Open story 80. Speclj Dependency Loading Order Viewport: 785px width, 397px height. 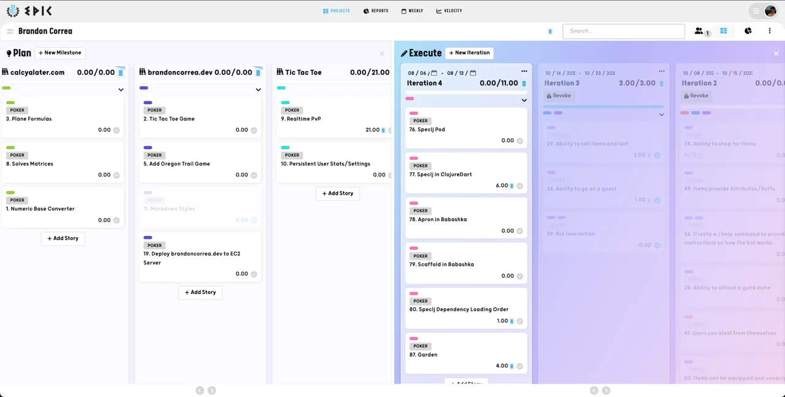pyautogui.click(x=466, y=308)
